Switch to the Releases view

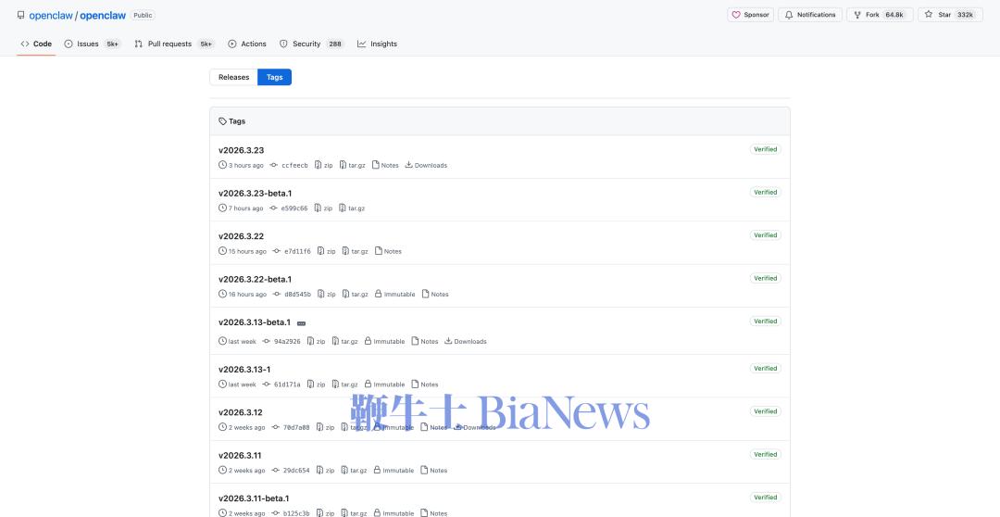click(233, 77)
